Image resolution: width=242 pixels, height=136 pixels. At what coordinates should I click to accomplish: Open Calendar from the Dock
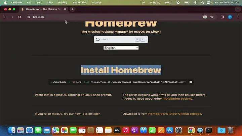click(x=82, y=130)
